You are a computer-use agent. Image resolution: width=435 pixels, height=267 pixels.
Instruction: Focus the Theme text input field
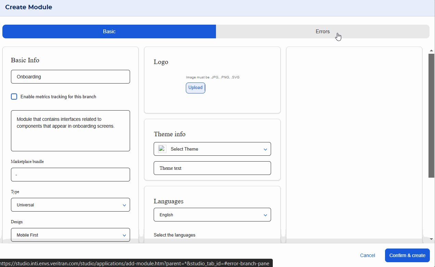coord(212,168)
